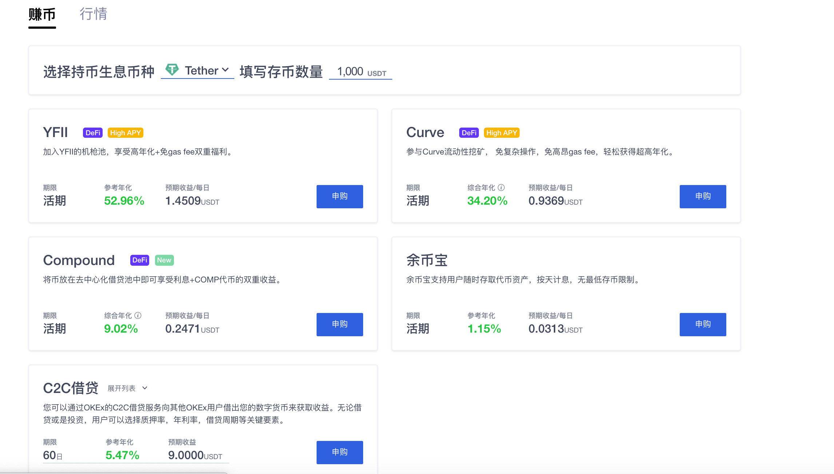The height and width of the screenshot is (474, 834).
Task: Click the High APY badge on YFII
Action: point(126,133)
